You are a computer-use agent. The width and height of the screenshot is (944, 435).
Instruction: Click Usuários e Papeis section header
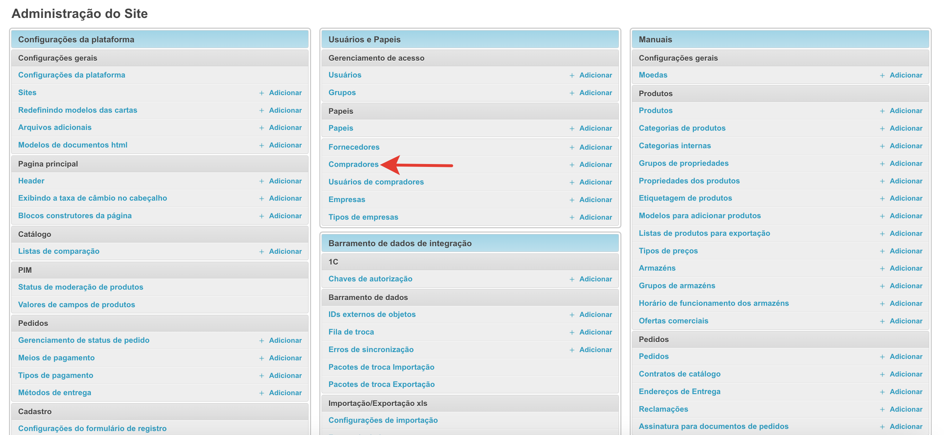[364, 39]
